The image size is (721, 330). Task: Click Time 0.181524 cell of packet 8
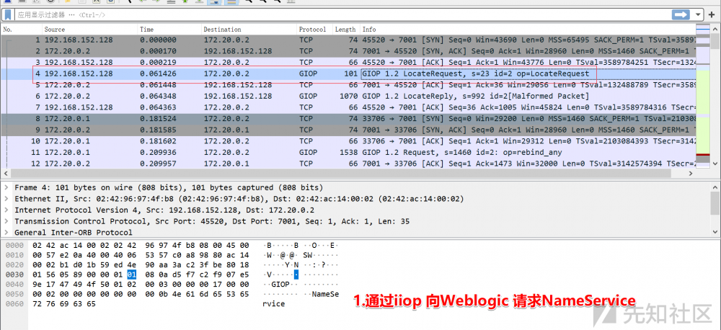158,119
